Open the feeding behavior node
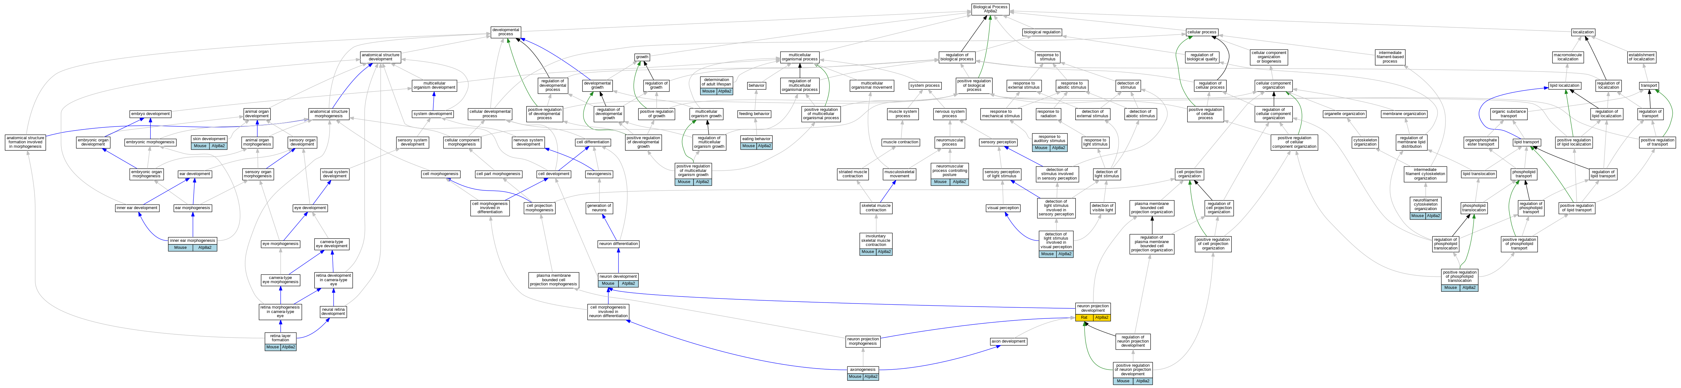This screenshot has width=1681, height=388. [754, 113]
